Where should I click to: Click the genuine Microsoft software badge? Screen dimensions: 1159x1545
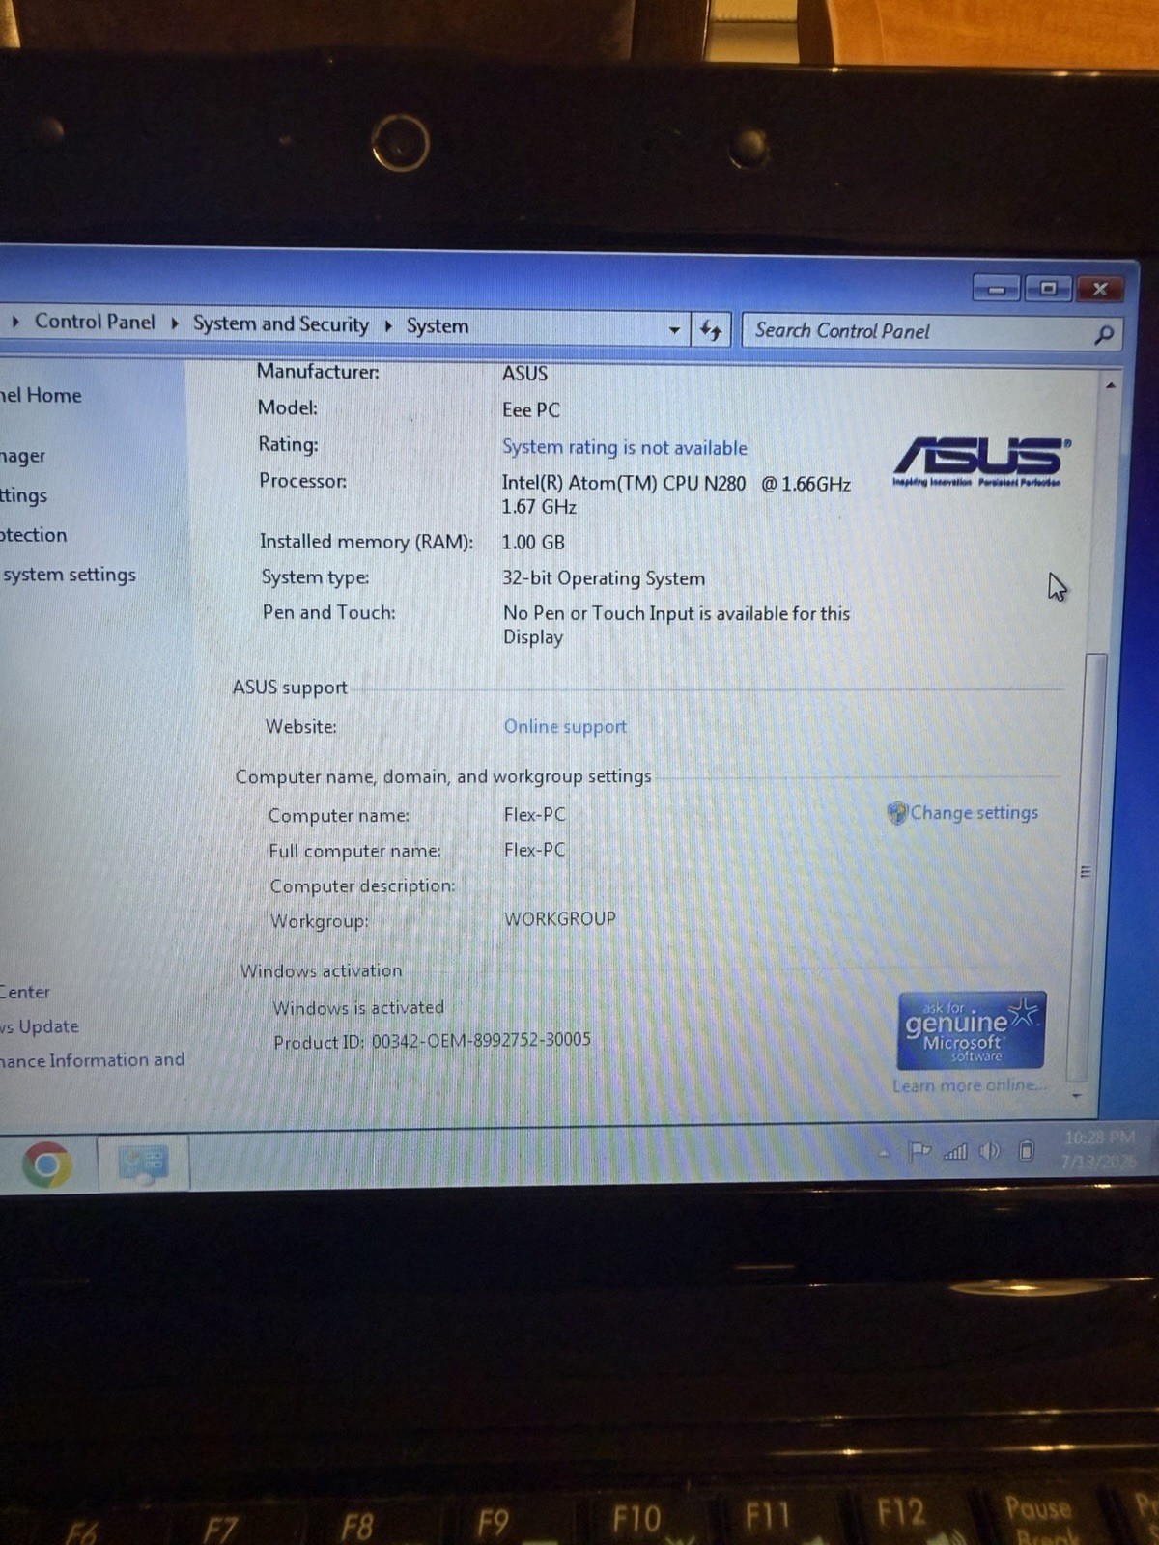pos(971,1030)
